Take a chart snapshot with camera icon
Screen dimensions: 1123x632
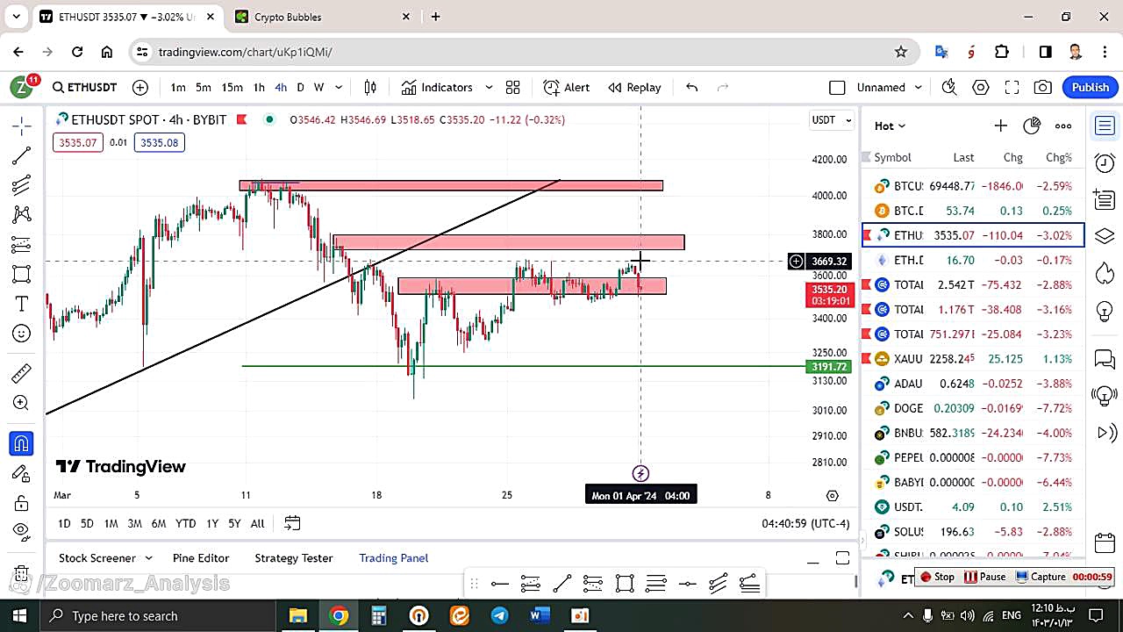point(1043,87)
